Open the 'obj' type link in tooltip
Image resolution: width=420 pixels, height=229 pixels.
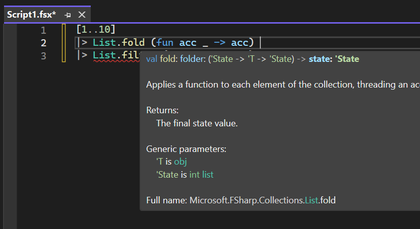click(x=181, y=162)
